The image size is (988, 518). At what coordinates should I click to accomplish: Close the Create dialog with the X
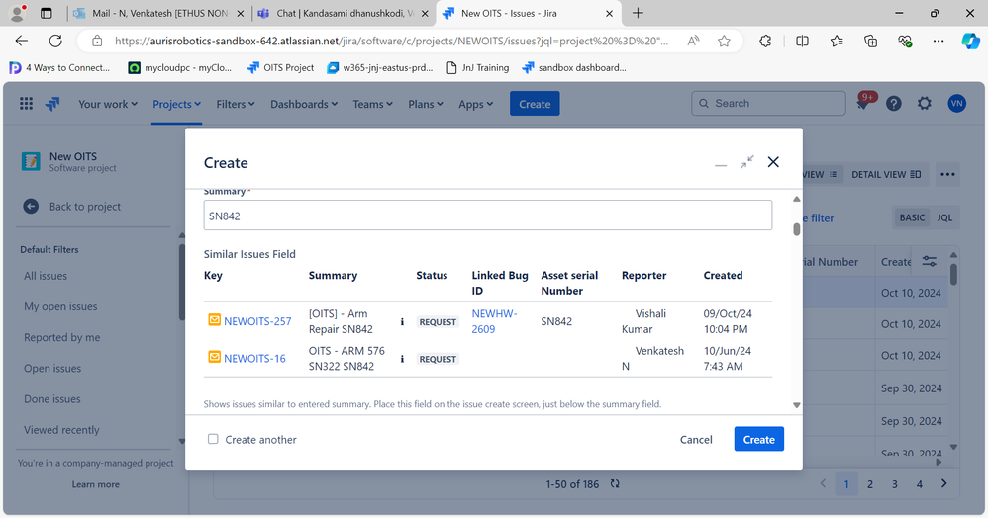(x=773, y=162)
